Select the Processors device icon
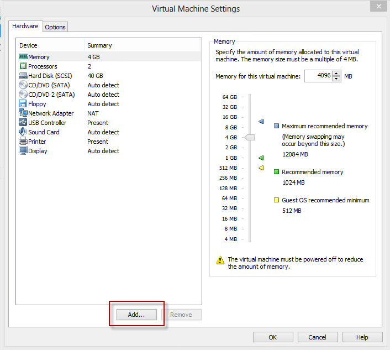390x350 pixels. pos(23,66)
